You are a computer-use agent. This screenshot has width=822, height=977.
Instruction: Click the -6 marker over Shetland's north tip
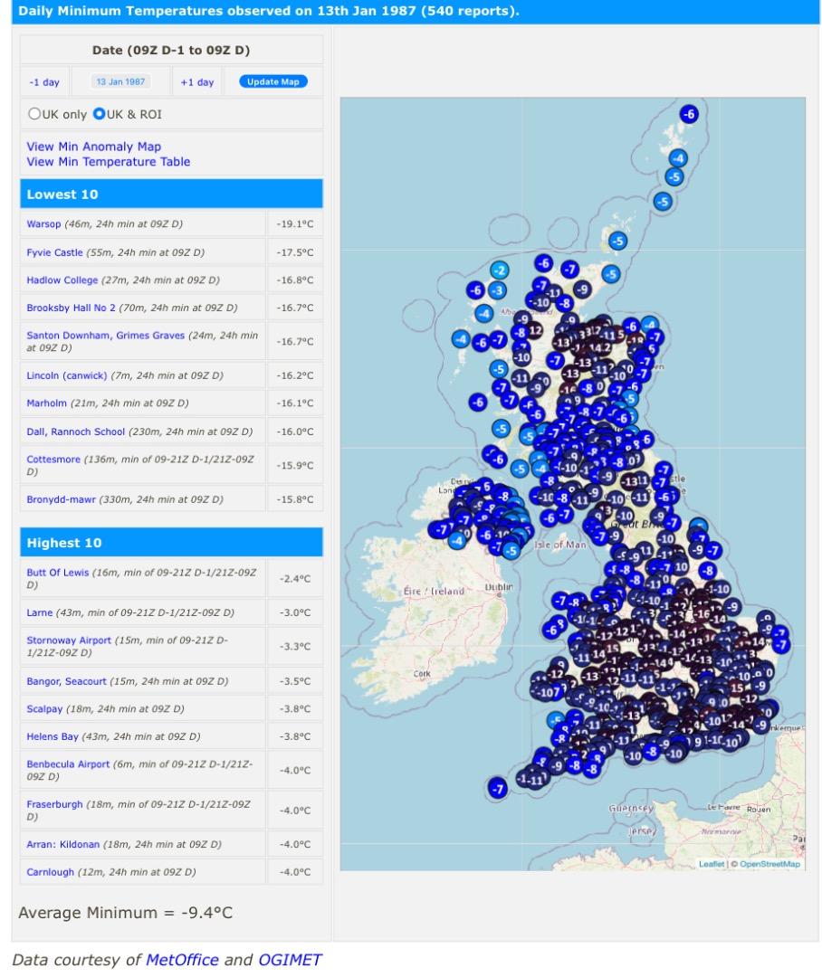(688, 114)
